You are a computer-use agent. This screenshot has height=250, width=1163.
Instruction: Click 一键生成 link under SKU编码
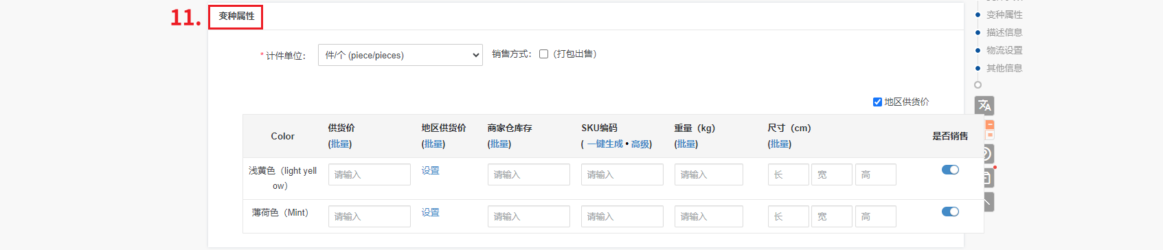tap(605, 144)
